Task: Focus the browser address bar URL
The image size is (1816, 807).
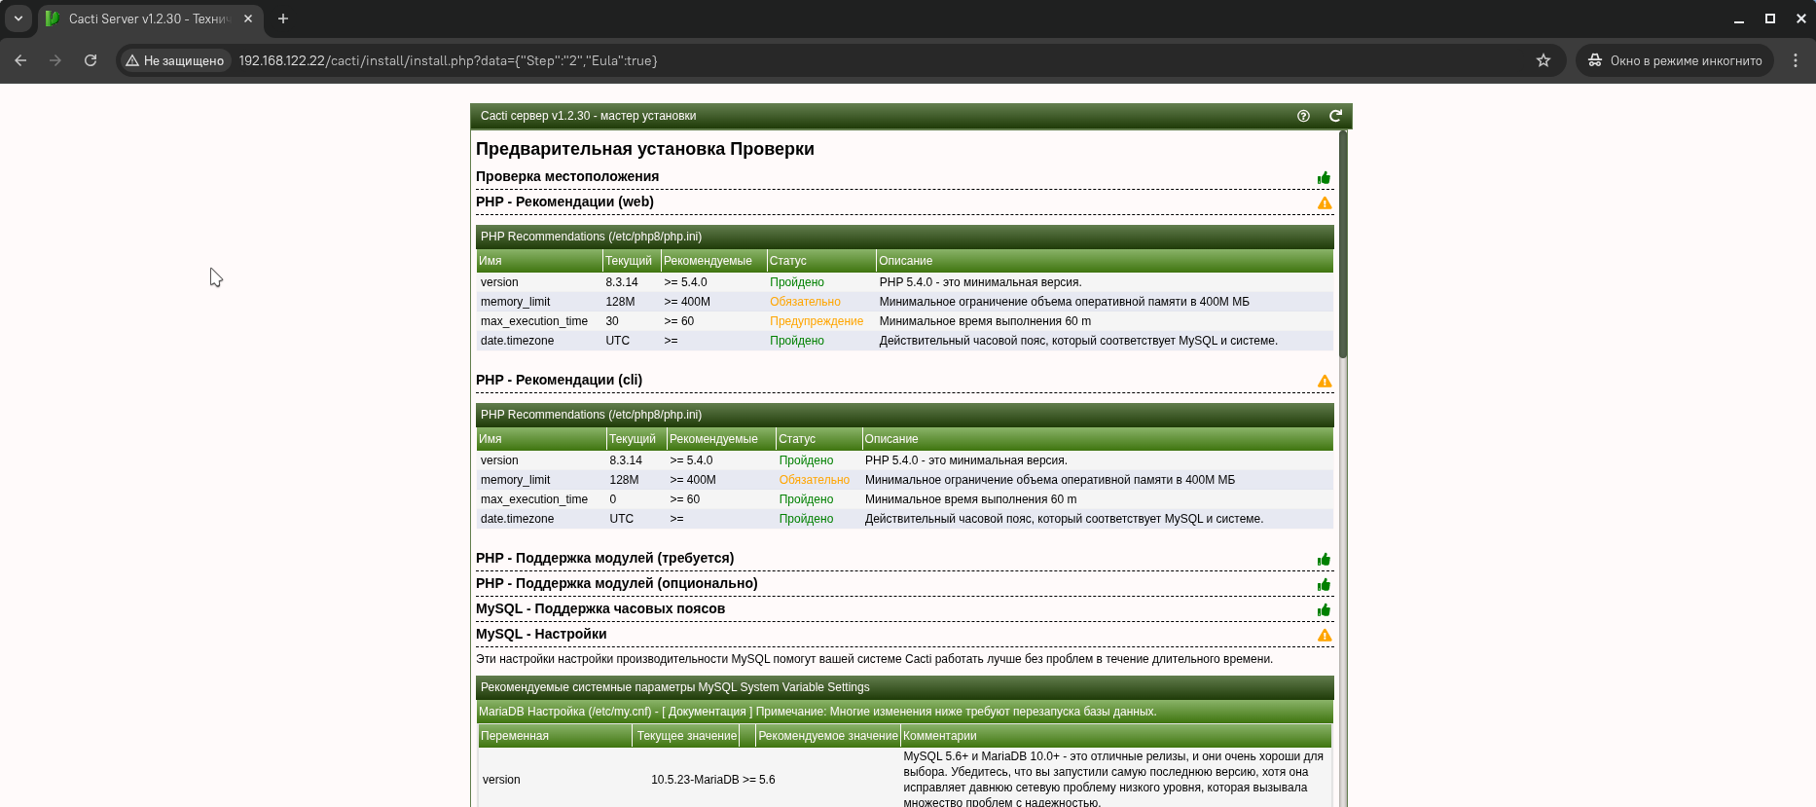Action: coord(449,60)
